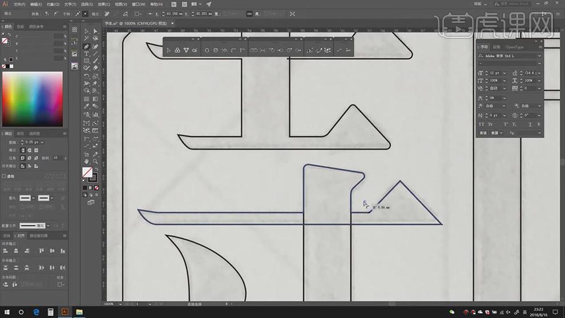Image resolution: width=565 pixels, height=318 pixels.
Task: Open the stroke weight dropdown
Action: coord(42,142)
